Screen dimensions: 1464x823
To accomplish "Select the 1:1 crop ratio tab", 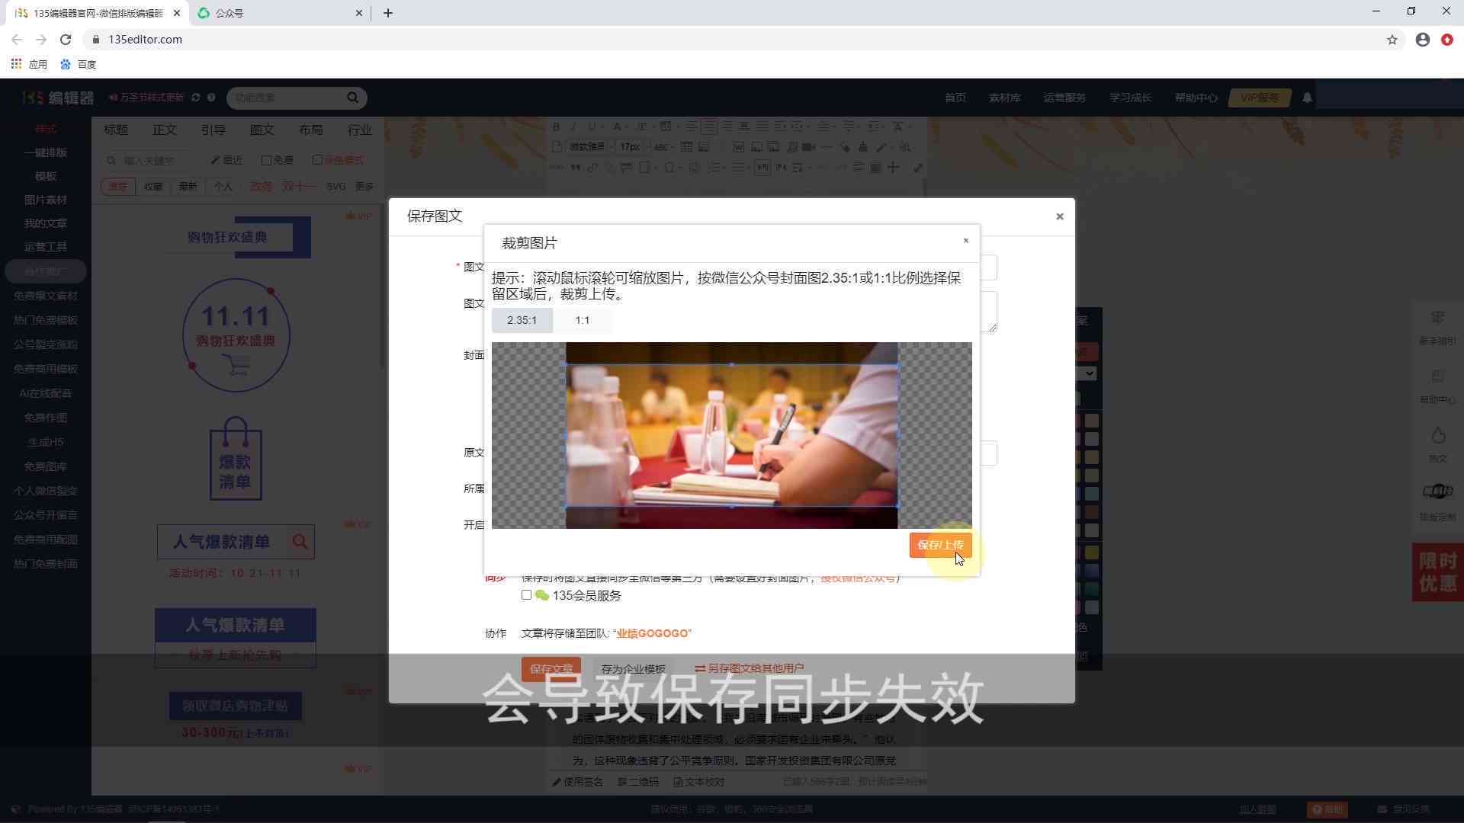I will tap(583, 320).
